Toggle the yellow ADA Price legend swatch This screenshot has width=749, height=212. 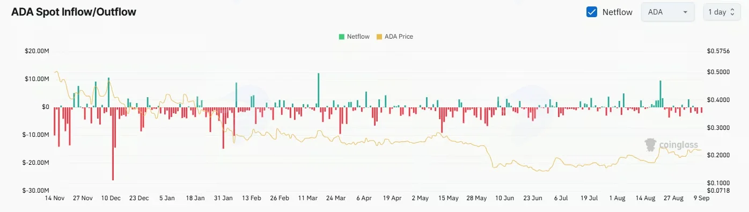pos(379,36)
